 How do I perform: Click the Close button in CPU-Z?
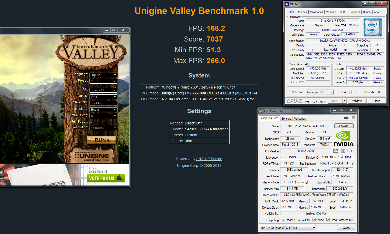click(x=377, y=101)
